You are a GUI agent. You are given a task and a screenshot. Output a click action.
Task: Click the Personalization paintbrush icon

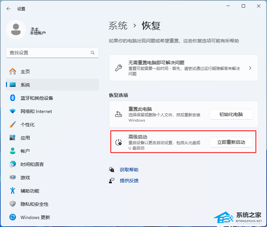pos(13,124)
